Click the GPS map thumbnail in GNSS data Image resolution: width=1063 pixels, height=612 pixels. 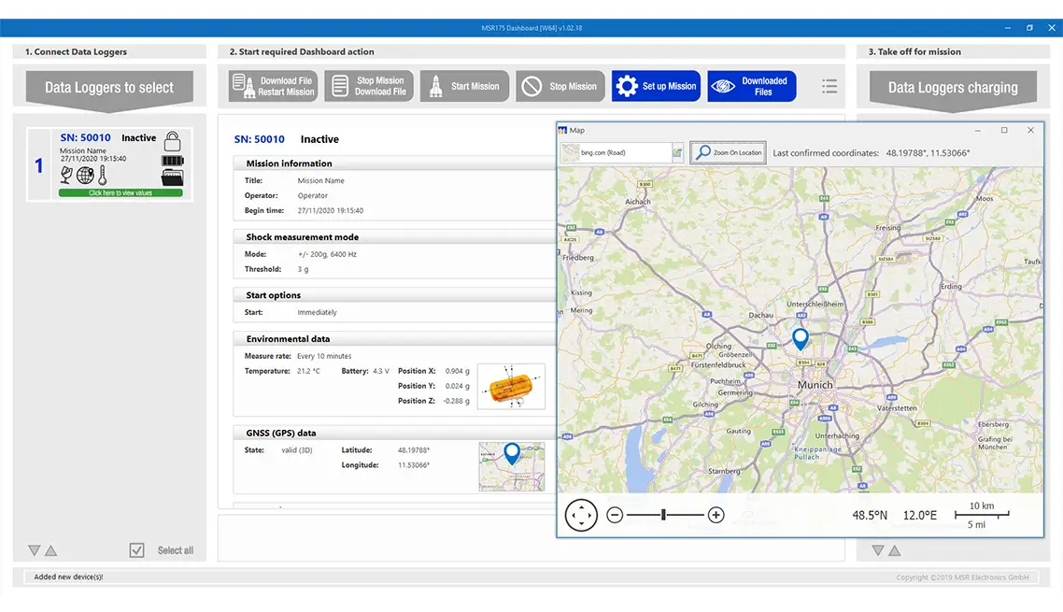(x=511, y=466)
